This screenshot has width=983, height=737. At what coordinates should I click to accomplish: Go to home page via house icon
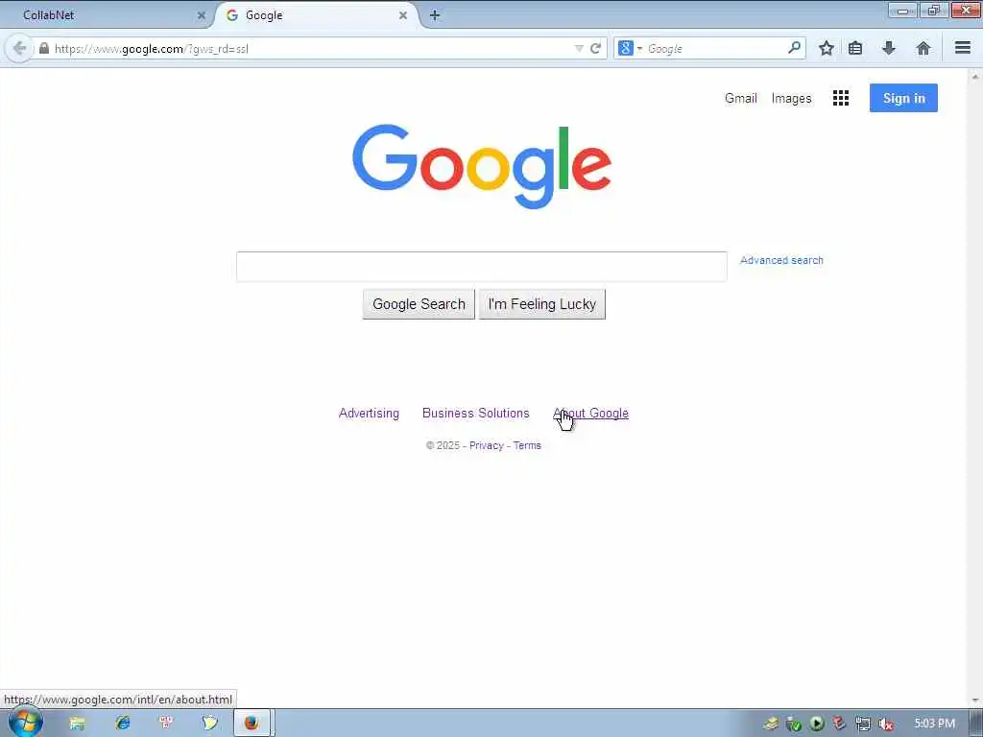[923, 48]
